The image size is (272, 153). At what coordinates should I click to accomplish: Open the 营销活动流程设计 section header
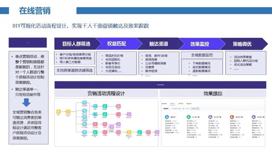pyautogui.click(x=106, y=93)
